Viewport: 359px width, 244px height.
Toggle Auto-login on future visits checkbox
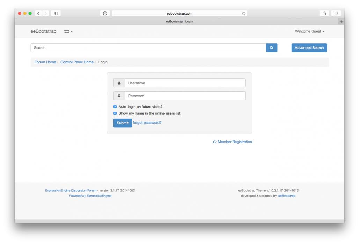(x=115, y=107)
